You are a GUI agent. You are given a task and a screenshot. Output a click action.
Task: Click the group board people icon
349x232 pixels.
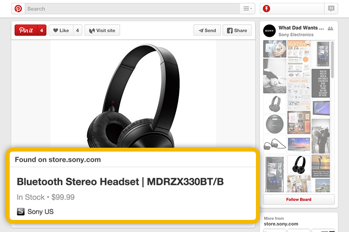coord(330,28)
